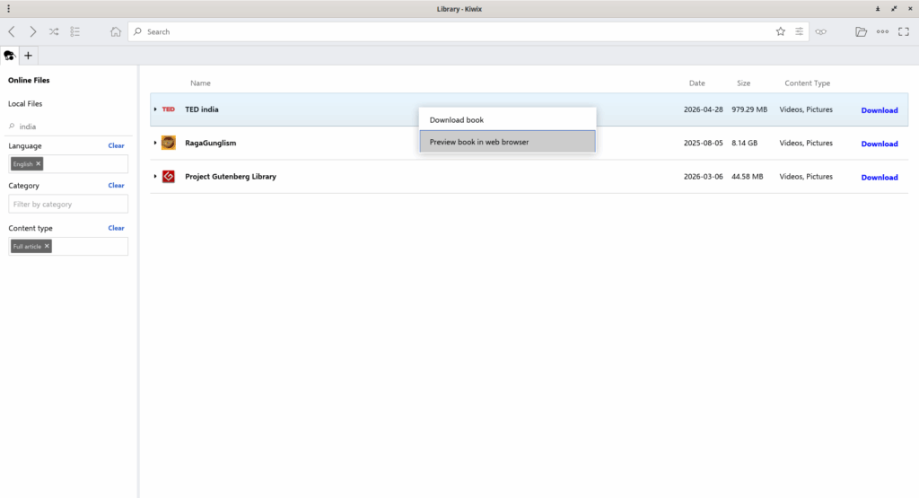Sort by the Size column header
Image resolution: width=919 pixels, height=498 pixels.
[744, 83]
